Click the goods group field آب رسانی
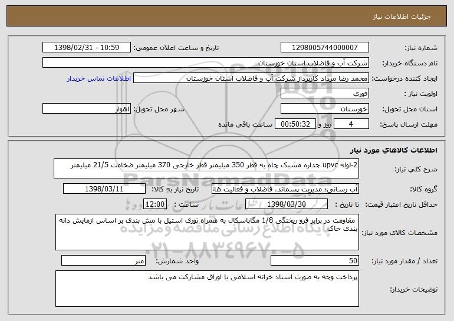This screenshot has width=454, height=321. pos(285,189)
